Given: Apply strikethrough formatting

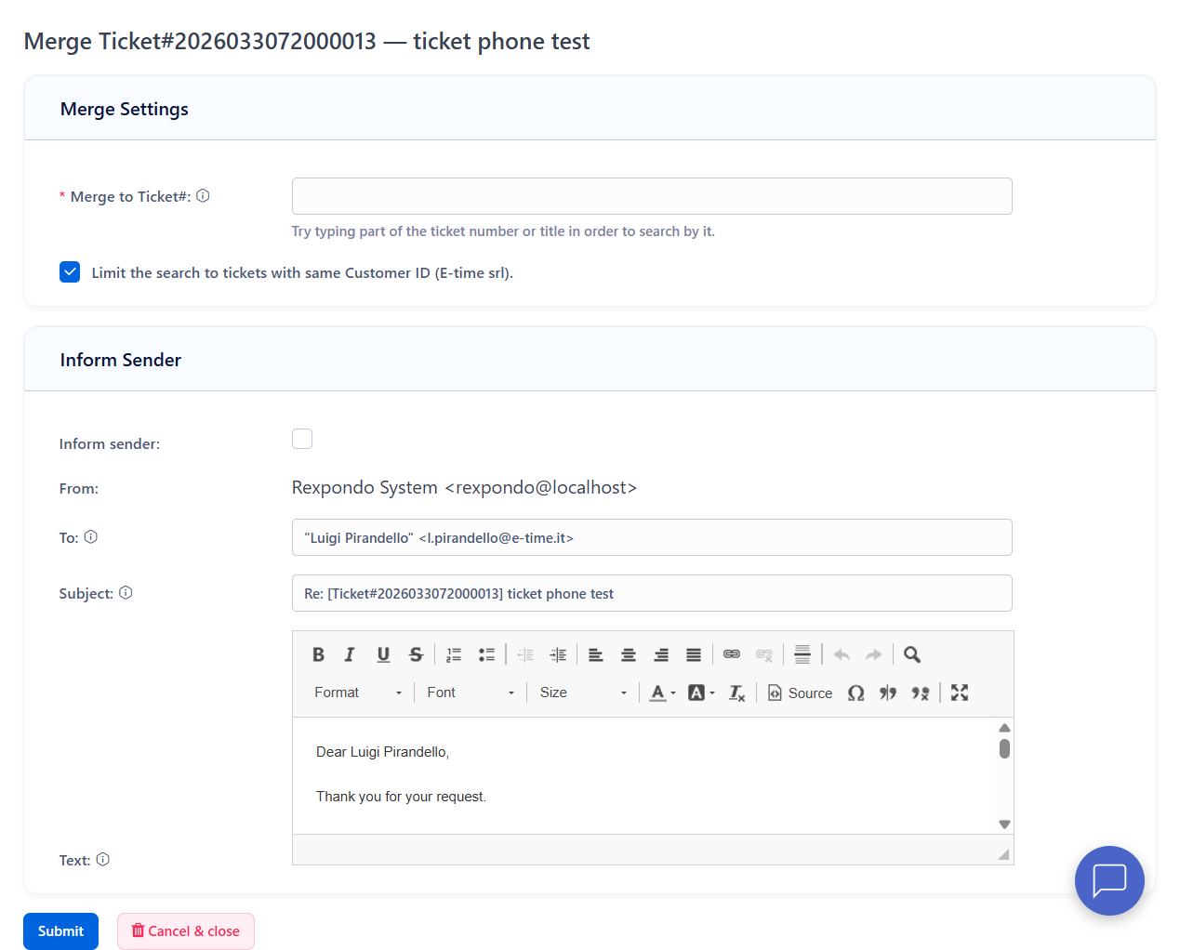Looking at the screenshot, I should (416, 654).
